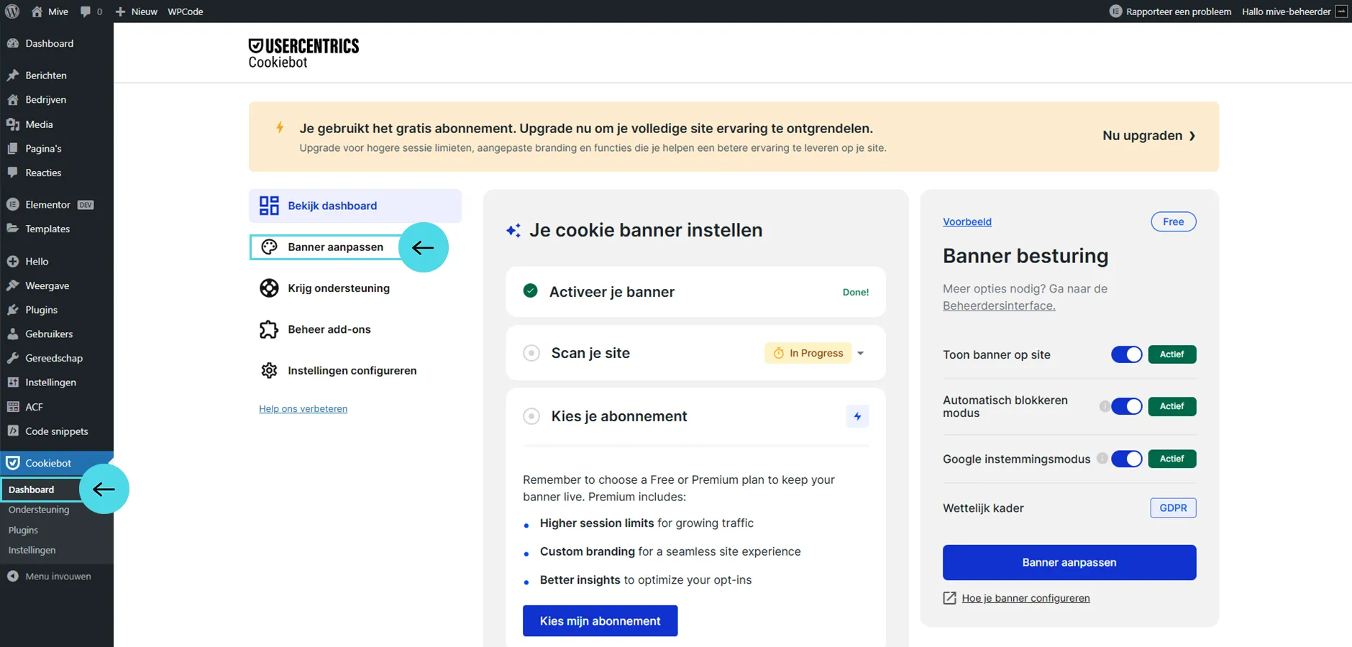
Task: Click the lifebuoy icon for Krijg ondersteuning
Action: click(269, 288)
